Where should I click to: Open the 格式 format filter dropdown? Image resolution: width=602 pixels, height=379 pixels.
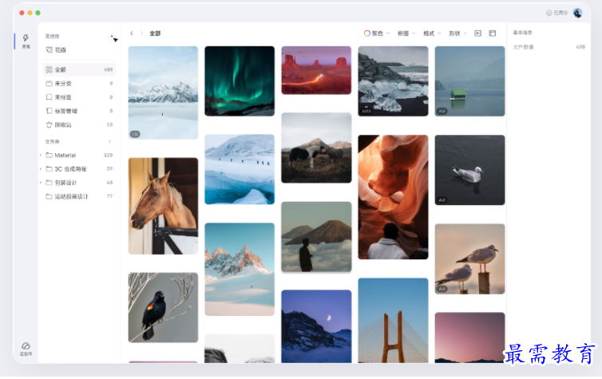(432, 34)
